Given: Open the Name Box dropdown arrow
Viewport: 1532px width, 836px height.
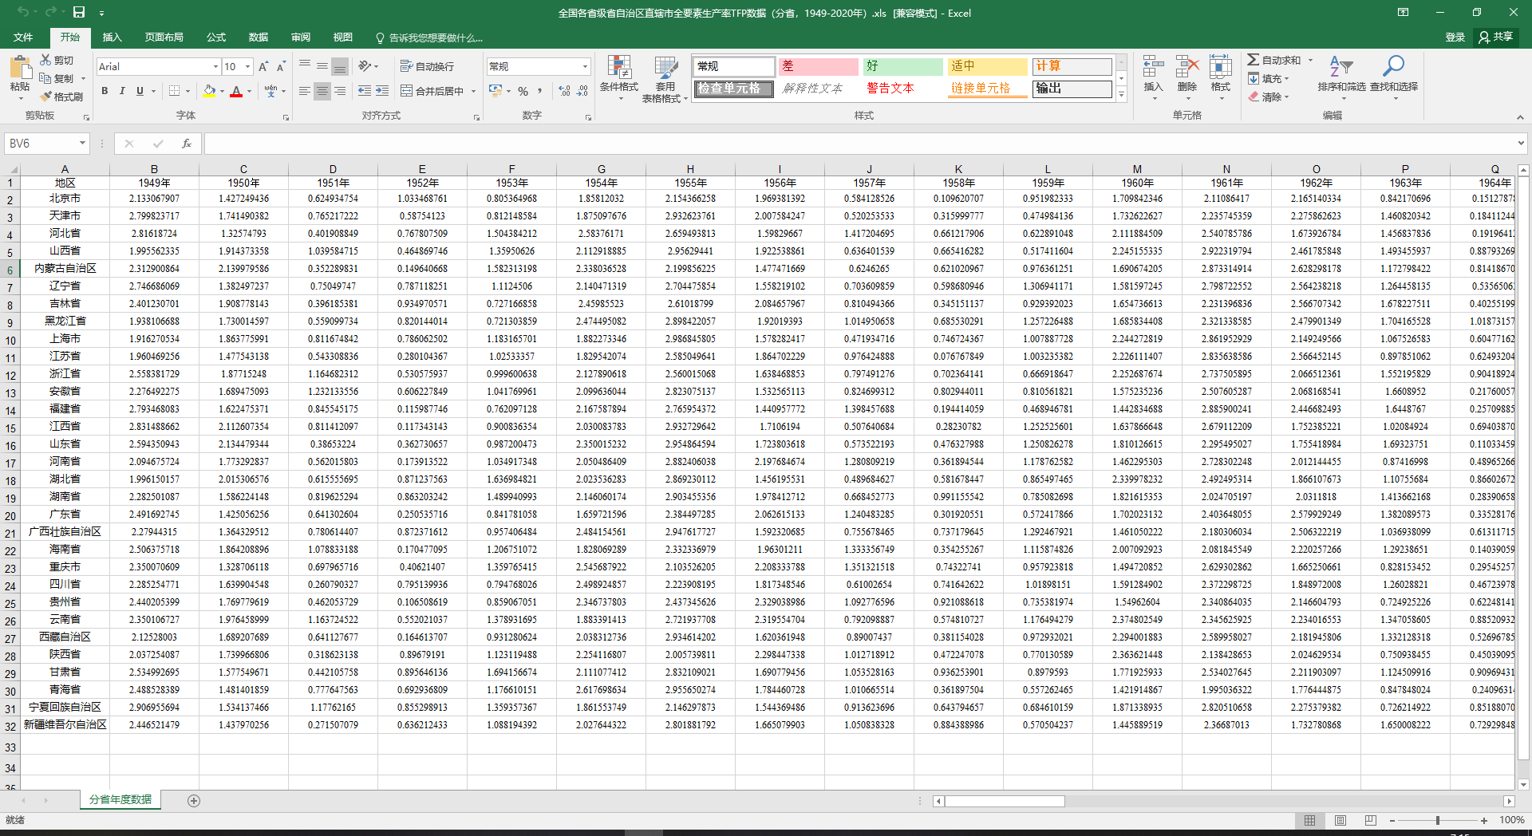Looking at the screenshot, I should [82, 144].
